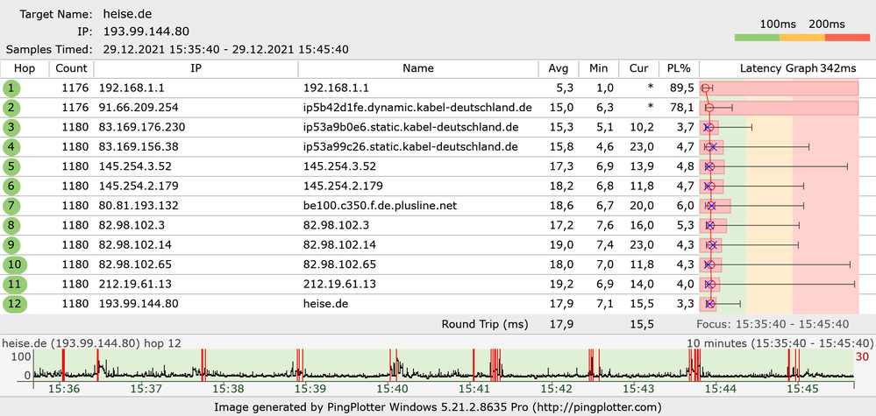Image resolution: width=876 pixels, height=416 pixels.
Task: Click the Min column header
Action: pyautogui.click(x=598, y=68)
